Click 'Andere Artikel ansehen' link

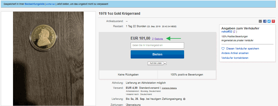pos(235,53)
